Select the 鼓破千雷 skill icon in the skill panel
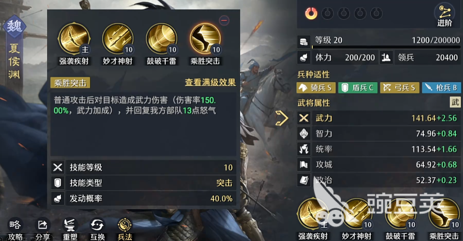 [x=161, y=39]
